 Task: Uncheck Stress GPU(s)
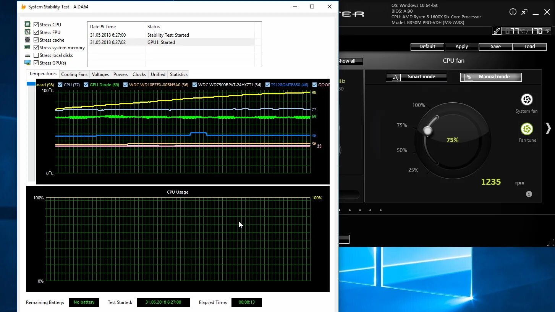point(36,63)
